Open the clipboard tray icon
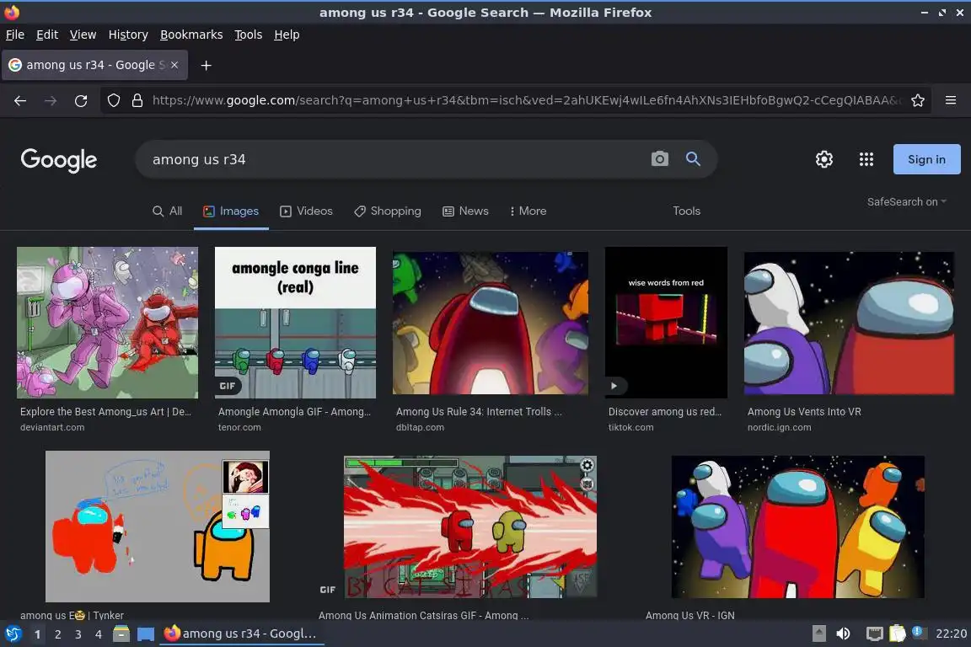This screenshot has height=647, width=971. pyautogui.click(x=898, y=634)
